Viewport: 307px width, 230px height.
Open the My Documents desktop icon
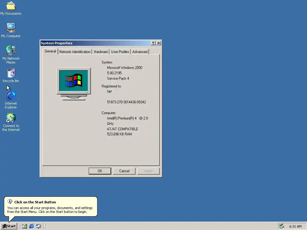[x=11, y=8]
